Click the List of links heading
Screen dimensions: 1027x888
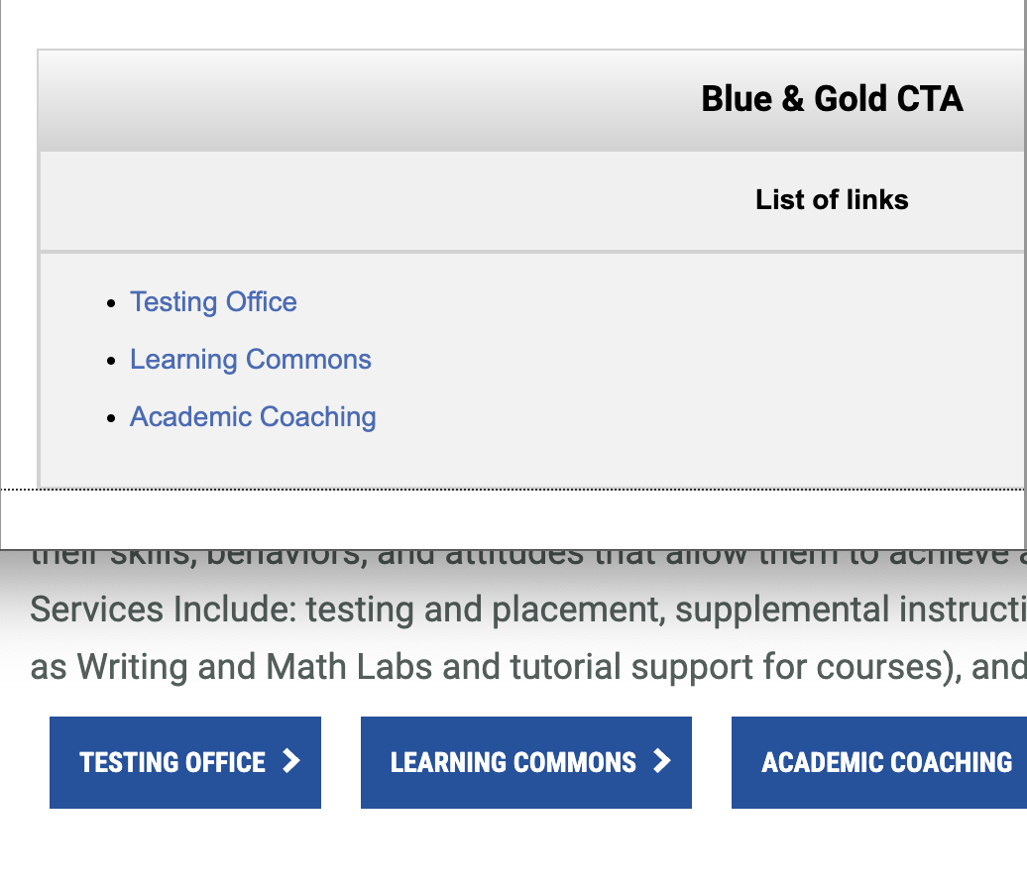pyautogui.click(x=832, y=200)
